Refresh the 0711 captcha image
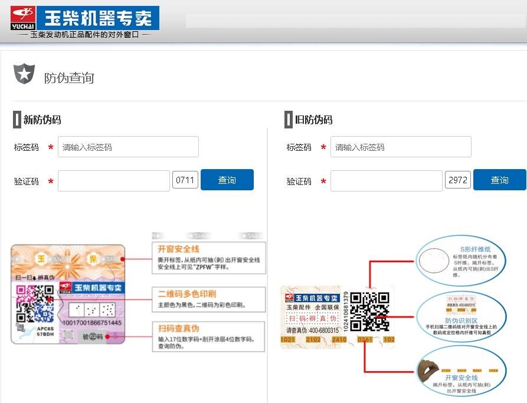This screenshot has width=527, height=403. click(185, 180)
